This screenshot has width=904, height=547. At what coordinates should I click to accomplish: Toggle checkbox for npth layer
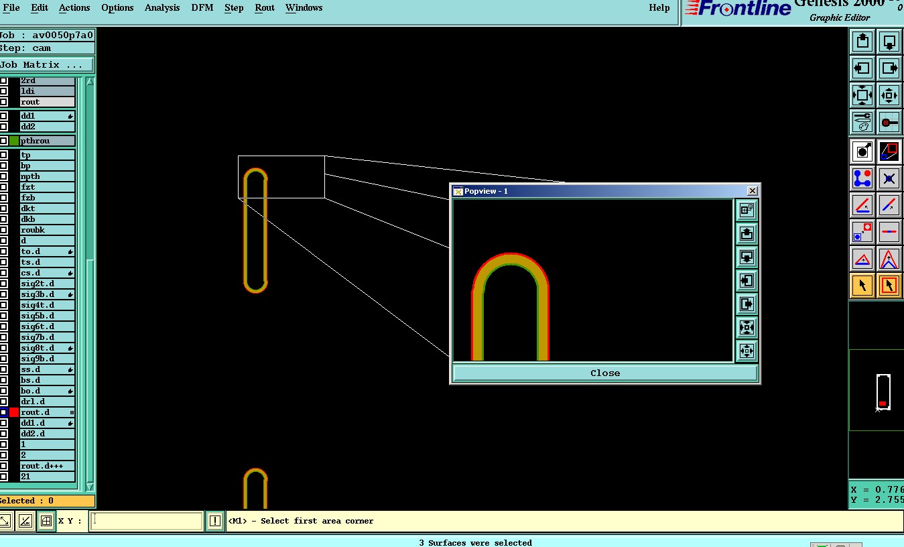[3, 176]
